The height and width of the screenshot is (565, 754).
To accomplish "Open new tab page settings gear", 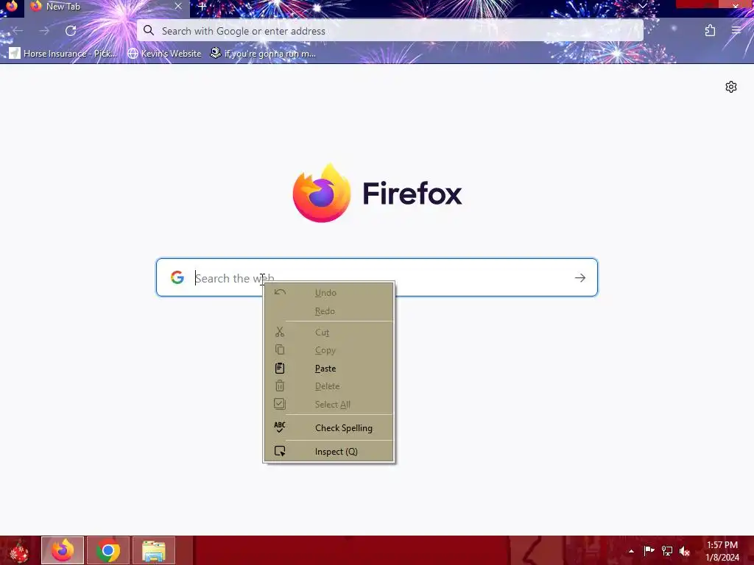I will pyautogui.click(x=731, y=87).
